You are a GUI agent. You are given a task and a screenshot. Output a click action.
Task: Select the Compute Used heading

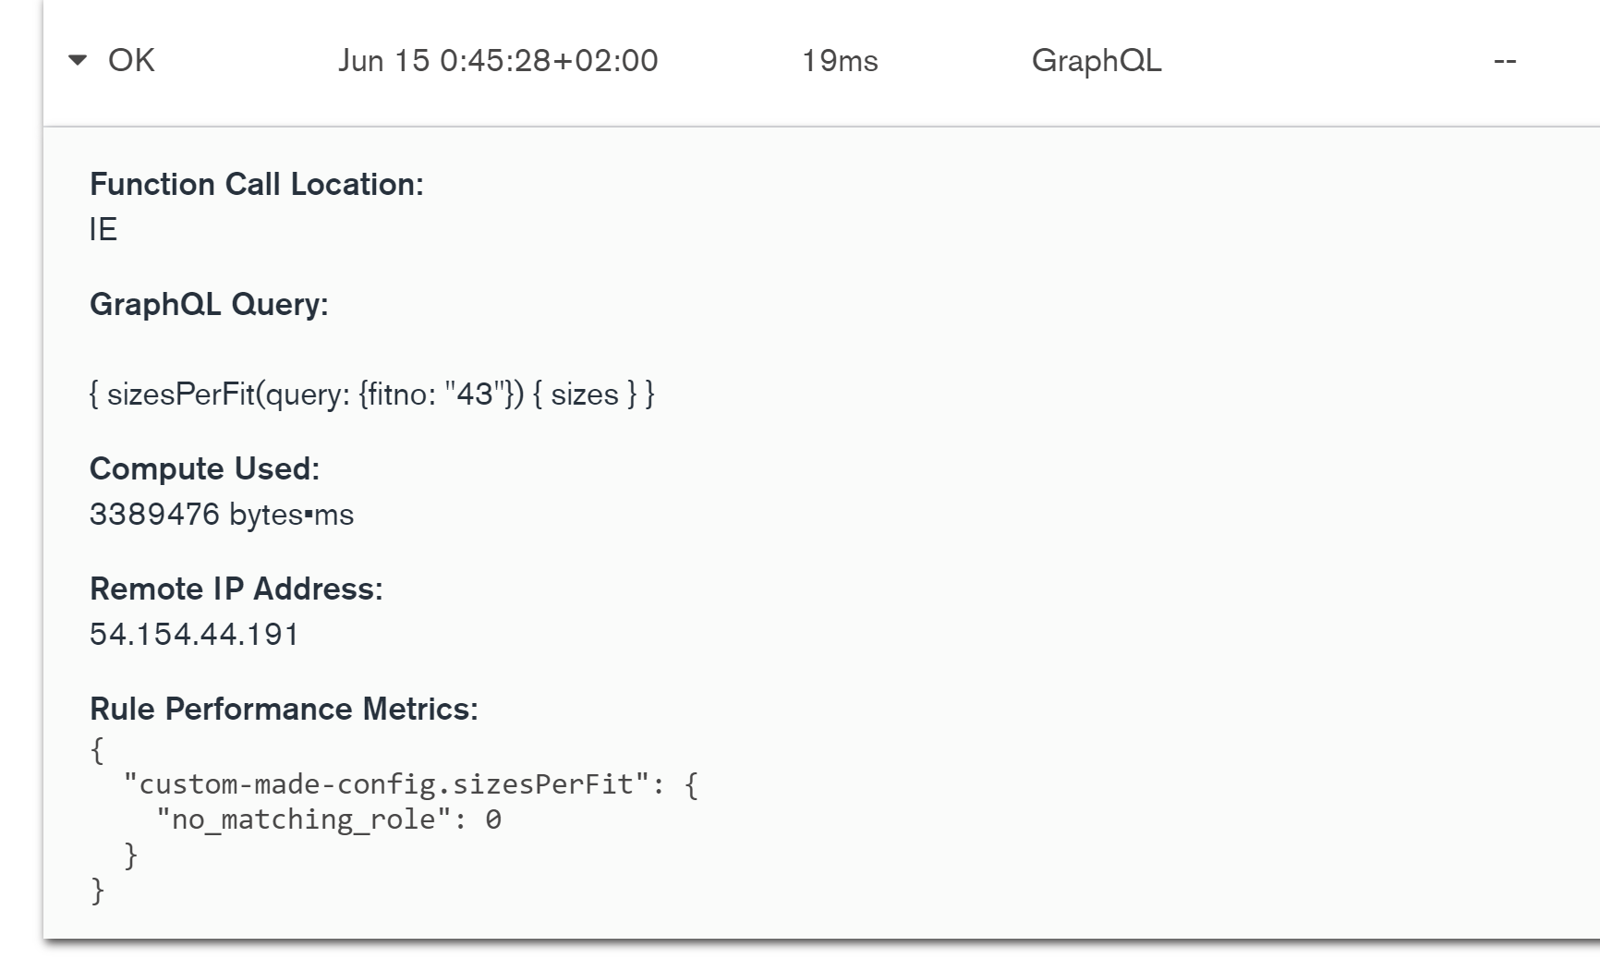(x=202, y=468)
